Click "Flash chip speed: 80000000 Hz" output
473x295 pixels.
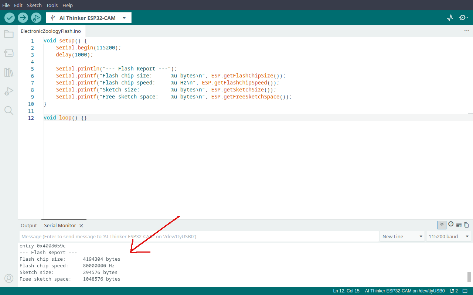[67, 266]
